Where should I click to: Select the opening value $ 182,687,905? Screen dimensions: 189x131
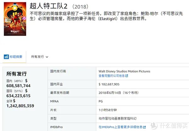tap(109, 84)
